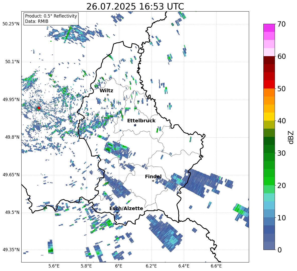Click the Findel location label

(153, 176)
